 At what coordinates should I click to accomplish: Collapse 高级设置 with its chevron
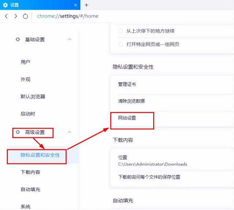click(x=69, y=132)
